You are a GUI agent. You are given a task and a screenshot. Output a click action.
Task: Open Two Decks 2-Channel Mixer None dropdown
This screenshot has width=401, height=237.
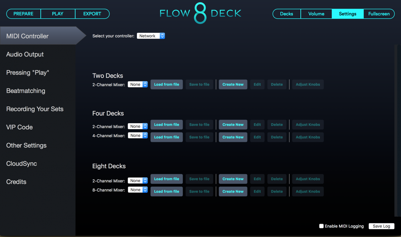pyautogui.click(x=138, y=84)
